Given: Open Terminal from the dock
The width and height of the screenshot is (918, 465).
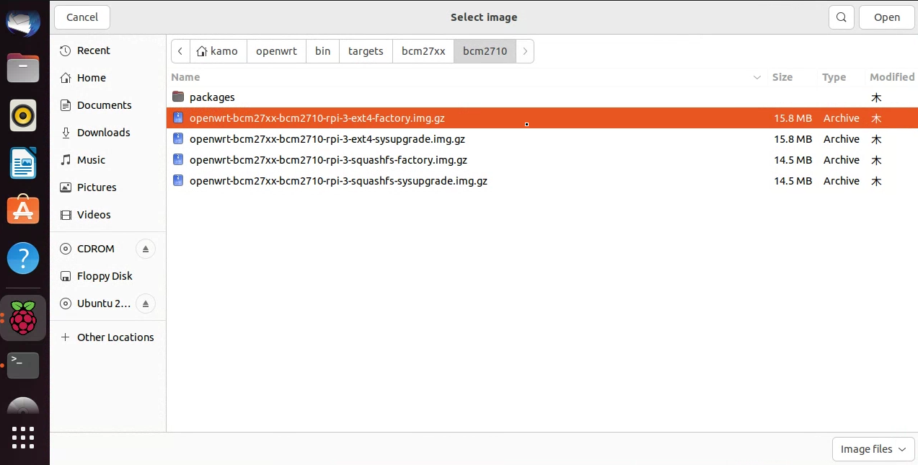Looking at the screenshot, I should (23, 366).
